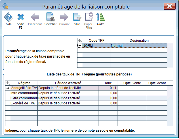The height and width of the screenshot is (139, 179).
Task: Advance with the Suivant arrow
Action: (64, 17)
